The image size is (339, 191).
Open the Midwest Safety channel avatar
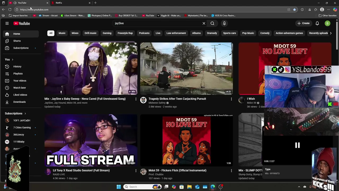click(x=143, y=100)
